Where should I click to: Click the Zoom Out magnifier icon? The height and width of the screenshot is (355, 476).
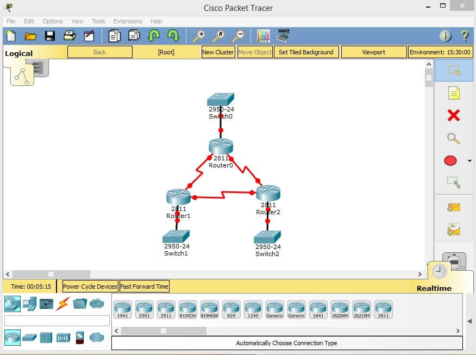click(x=238, y=36)
